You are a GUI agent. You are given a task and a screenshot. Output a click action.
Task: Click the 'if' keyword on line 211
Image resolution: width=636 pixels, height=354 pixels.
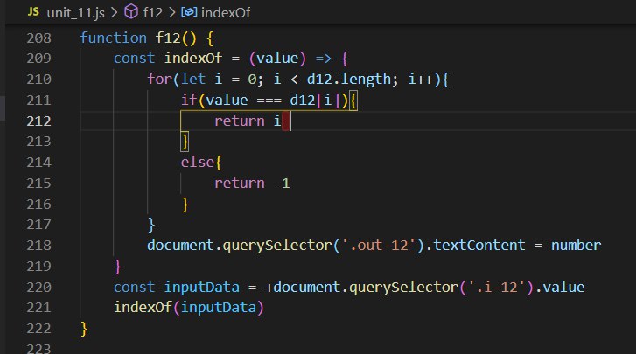click(x=189, y=100)
